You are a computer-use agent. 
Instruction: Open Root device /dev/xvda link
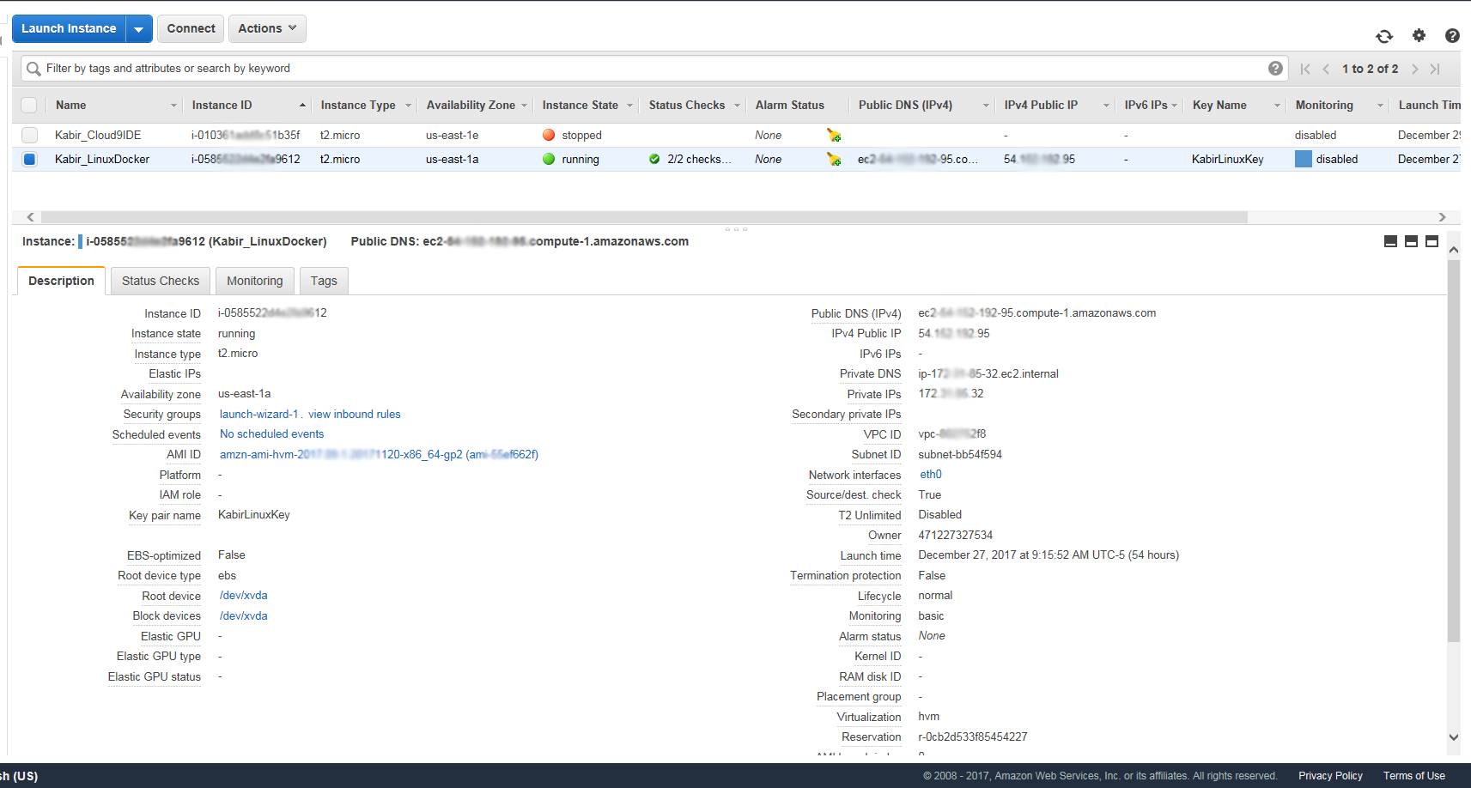(x=244, y=595)
